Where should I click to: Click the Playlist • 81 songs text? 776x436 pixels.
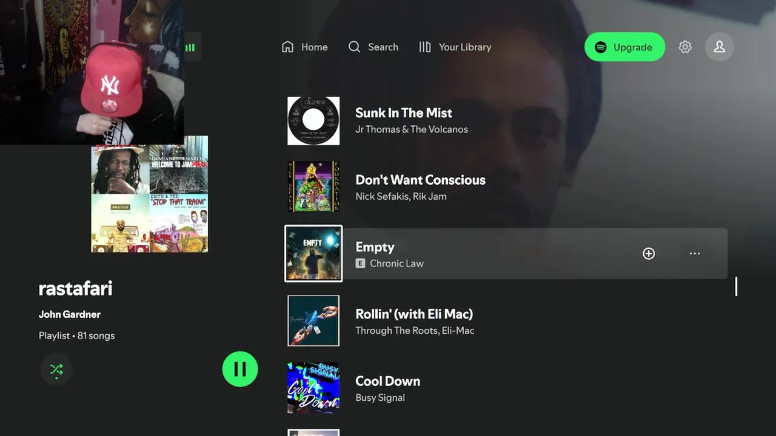coord(76,335)
